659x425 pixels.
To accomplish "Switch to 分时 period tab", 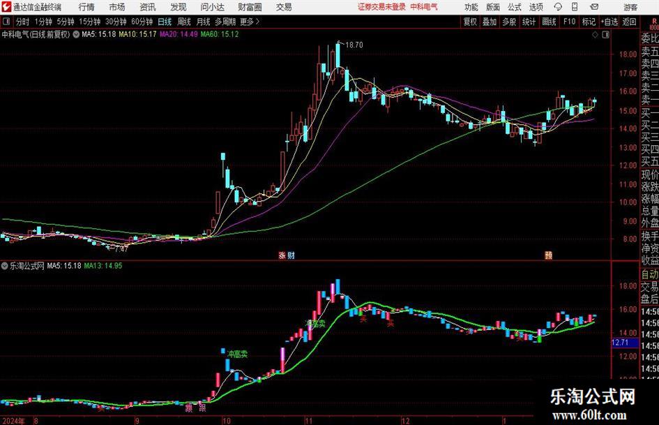I will (22, 22).
